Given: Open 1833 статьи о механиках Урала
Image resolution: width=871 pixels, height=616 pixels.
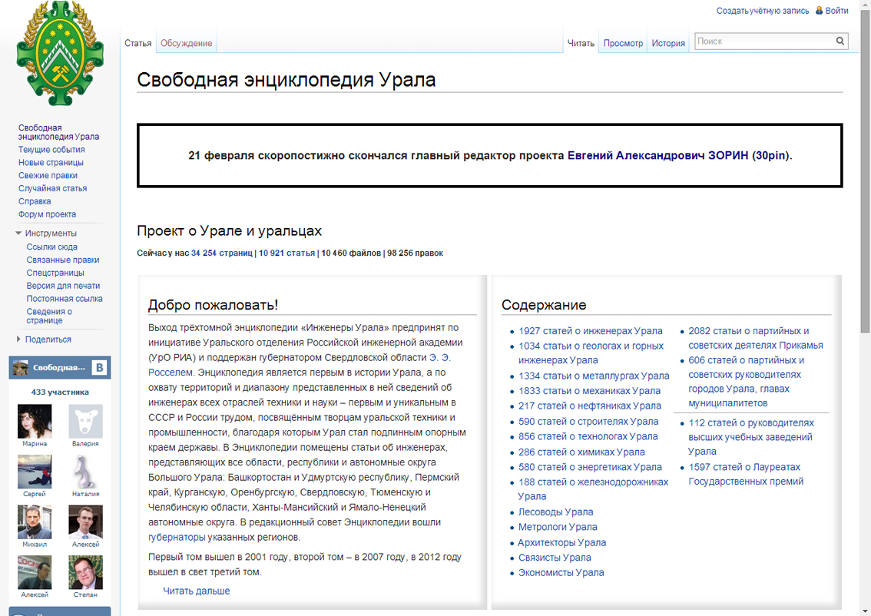Looking at the screenshot, I should pos(589,391).
